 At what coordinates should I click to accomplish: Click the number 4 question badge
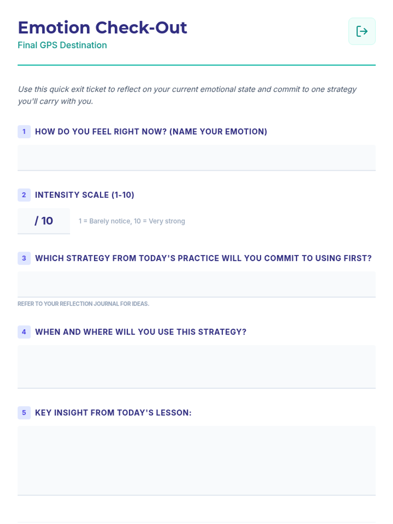click(x=24, y=332)
